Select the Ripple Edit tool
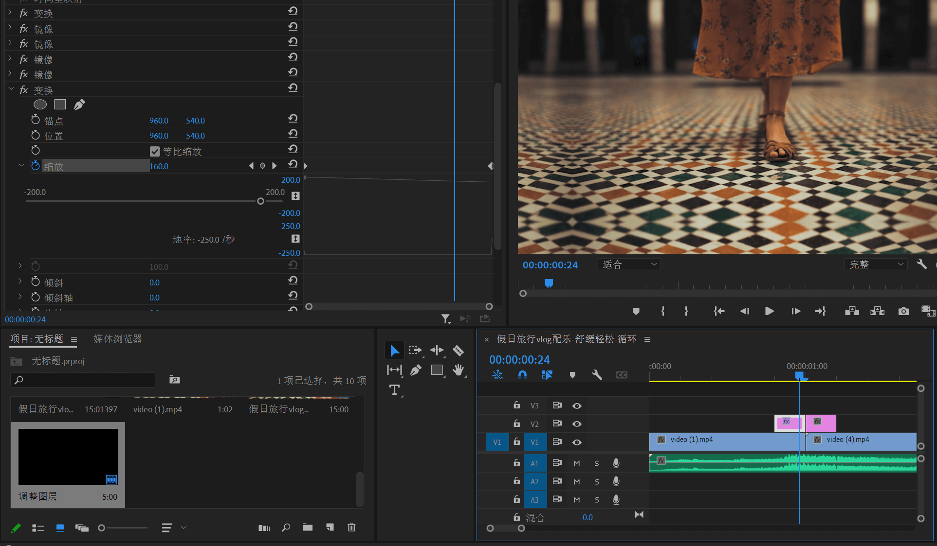Screen dimensions: 937x546 click(437, 351)
